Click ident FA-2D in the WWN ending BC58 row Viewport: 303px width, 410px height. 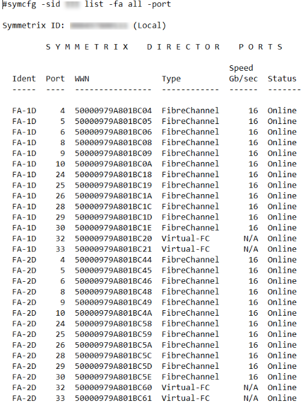pyautogui.click(x=24, y=324)
